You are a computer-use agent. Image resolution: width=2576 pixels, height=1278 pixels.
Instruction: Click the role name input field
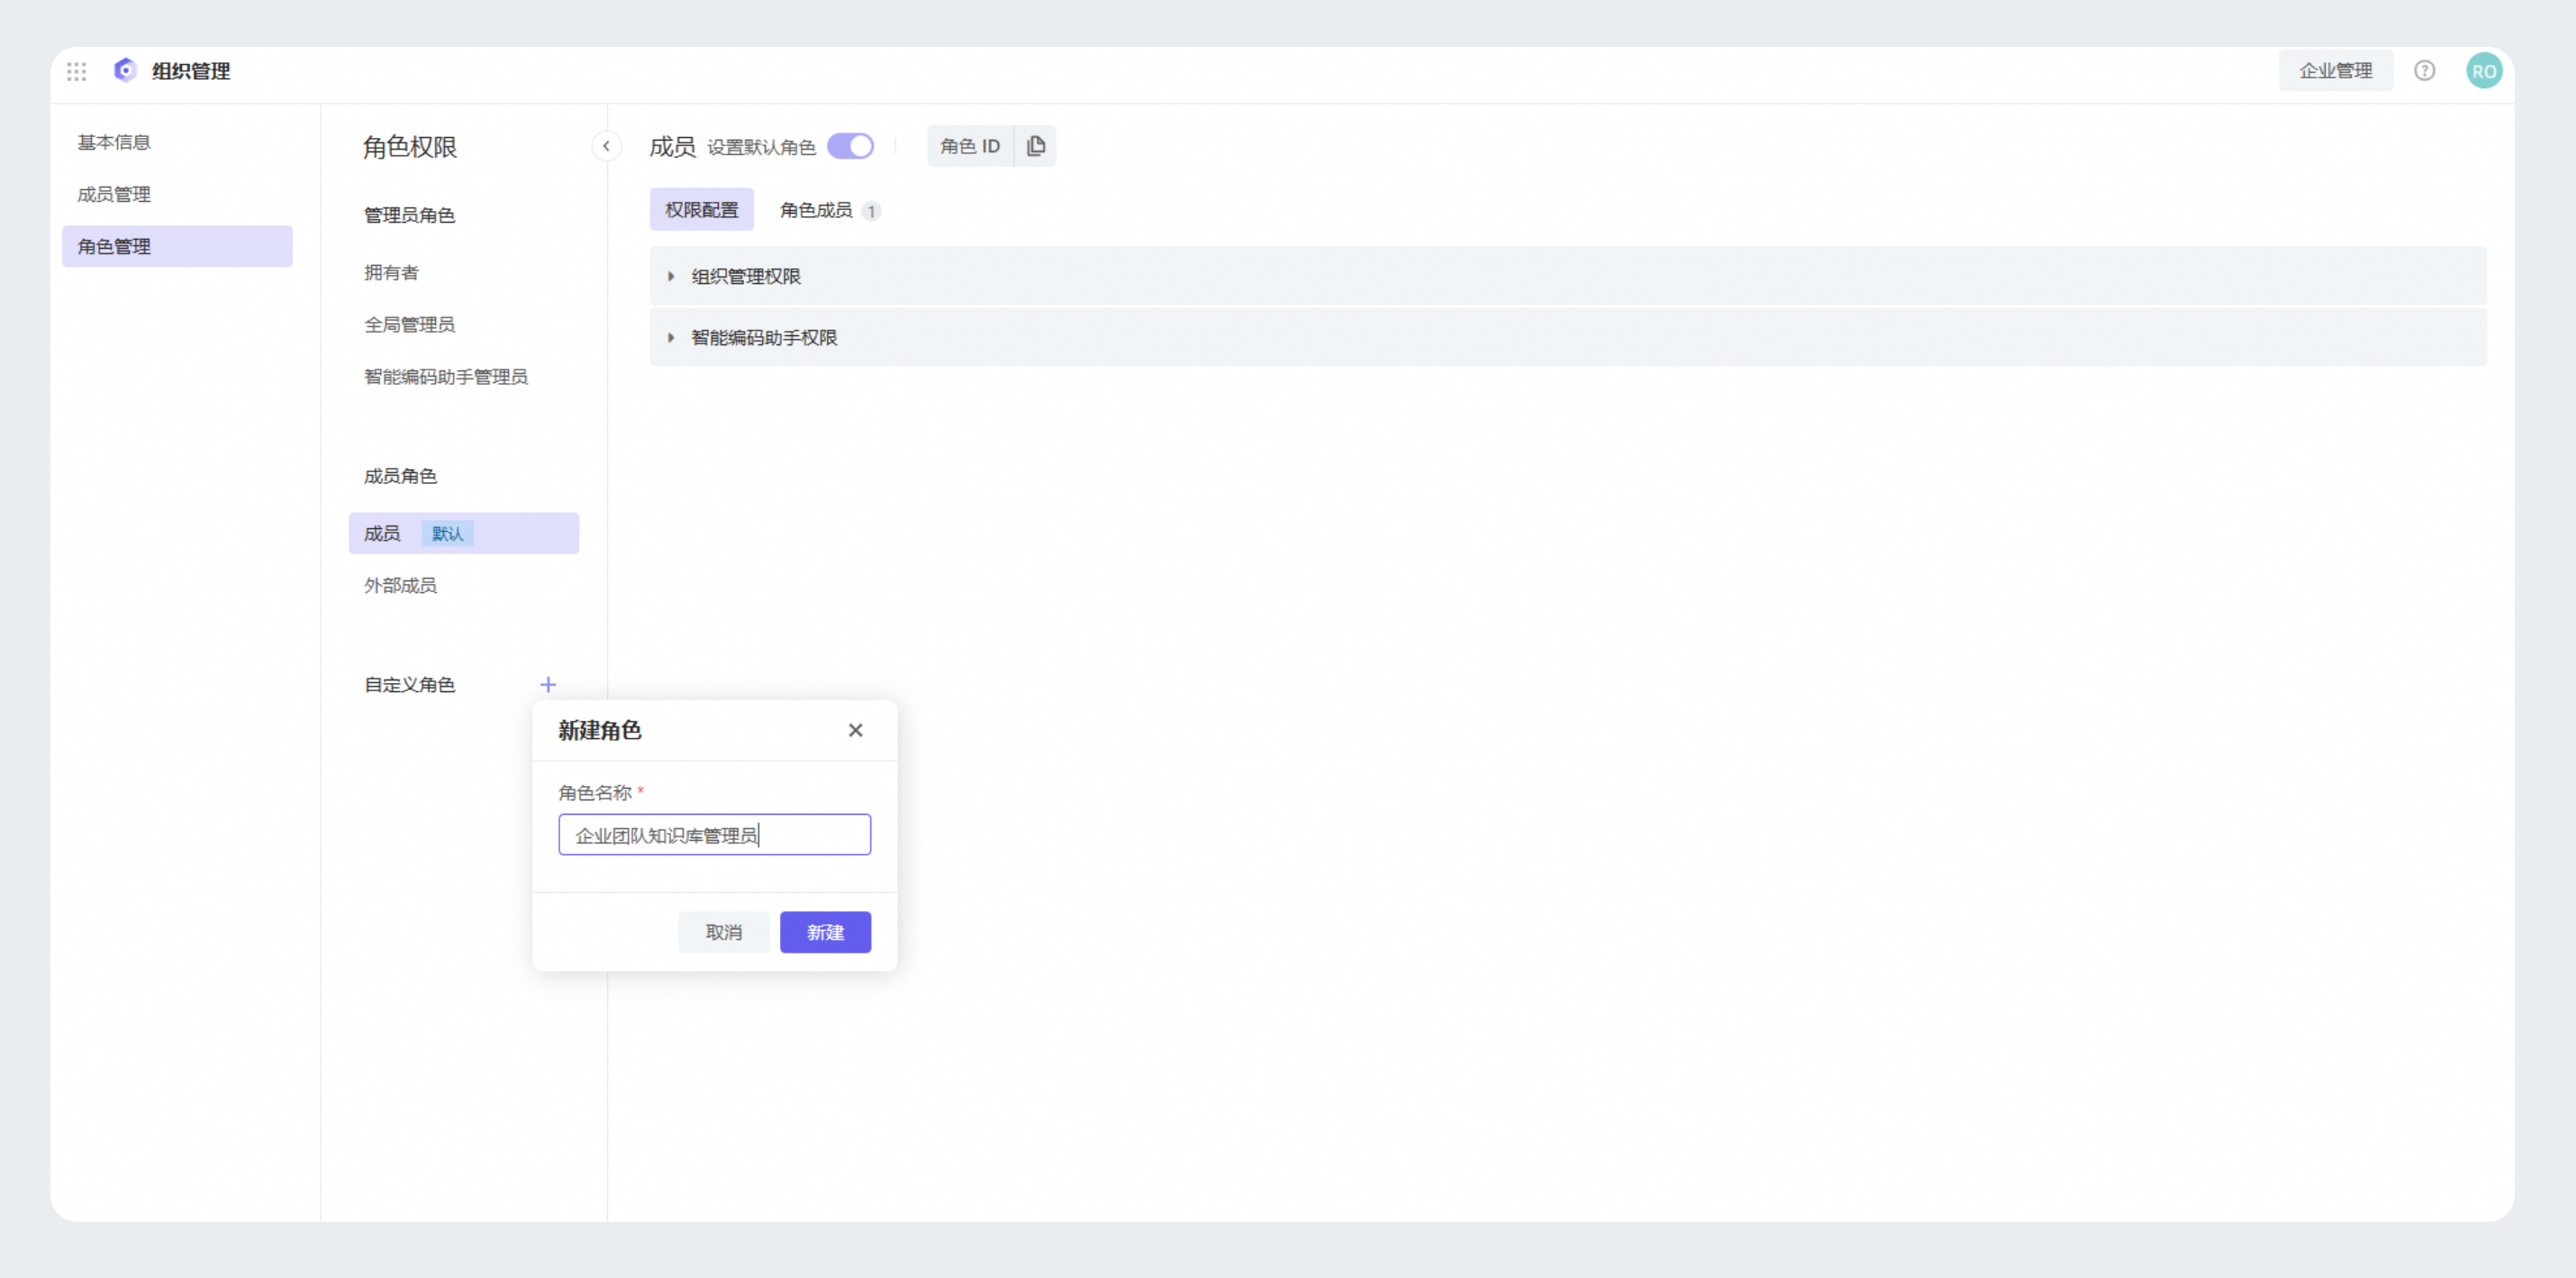[714, 835]
